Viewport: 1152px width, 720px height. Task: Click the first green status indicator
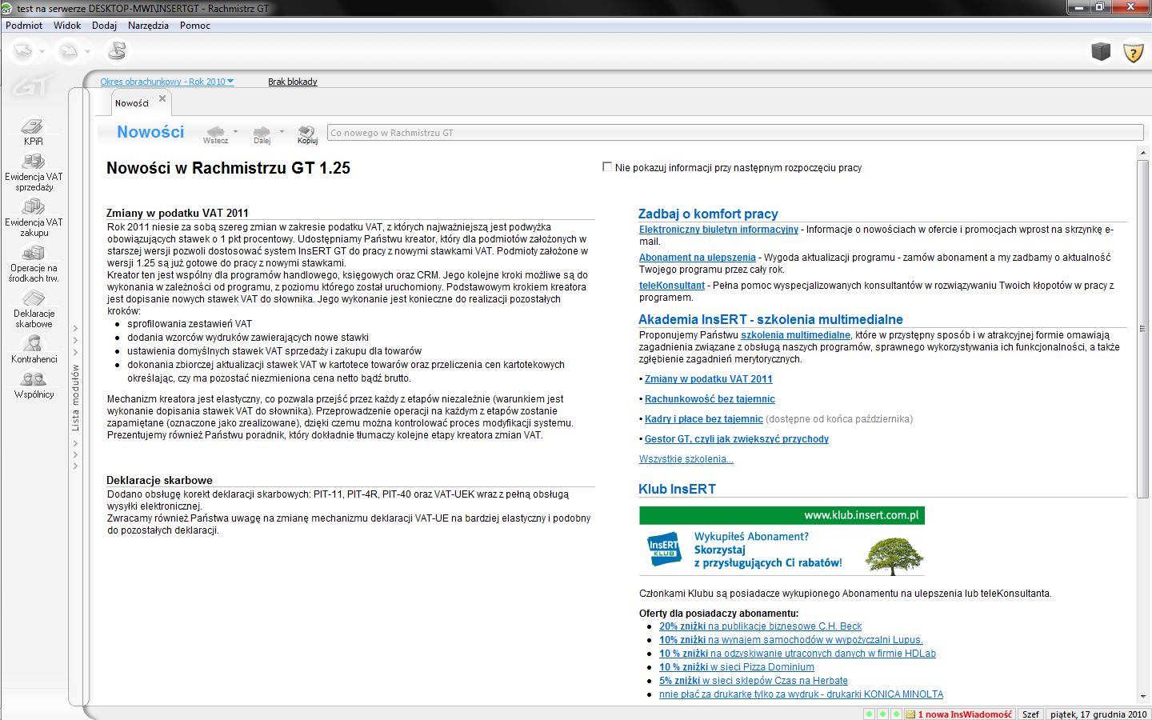pyautogui.click(x=870, y=714)
